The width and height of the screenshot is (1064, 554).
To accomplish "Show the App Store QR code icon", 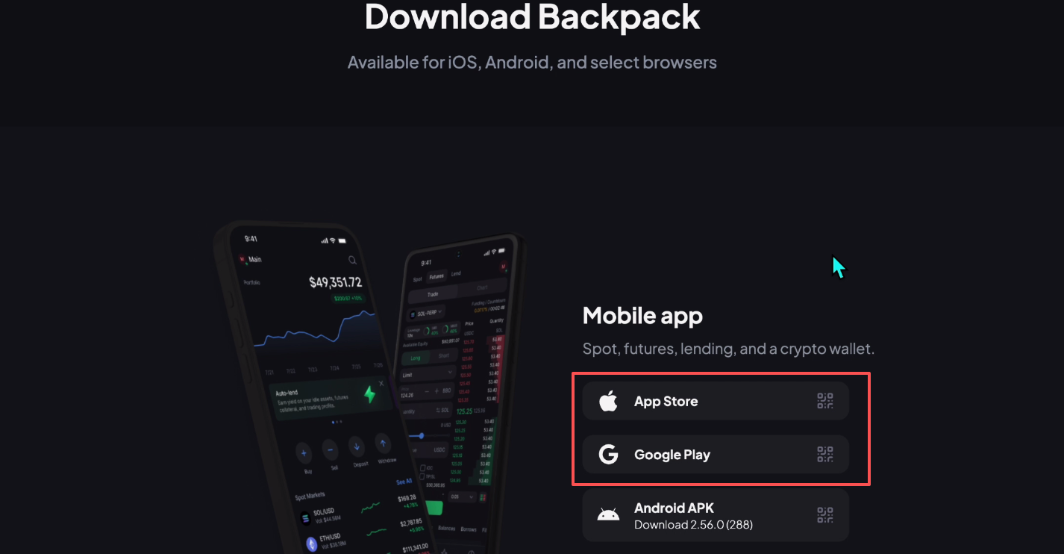I will pos(824,401).
